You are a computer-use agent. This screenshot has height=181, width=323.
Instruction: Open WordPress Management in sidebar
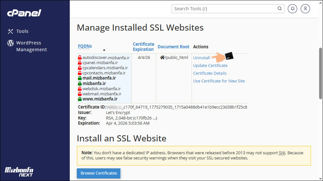(x=32, y=46)
